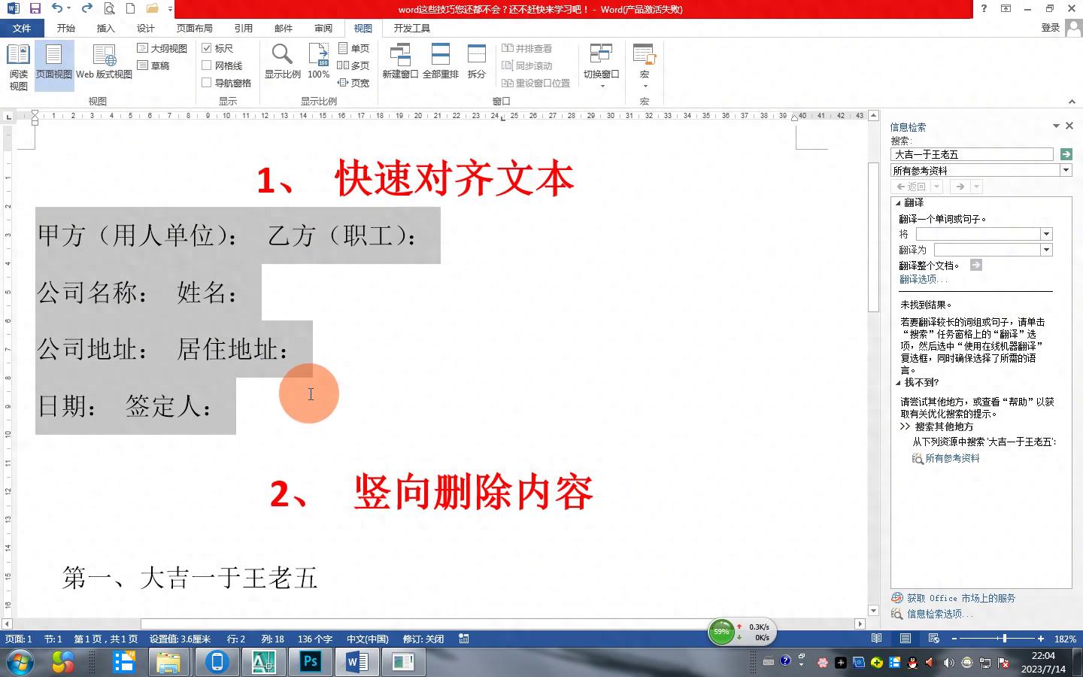1083x677 pixels.
Task: Open 信息检索选项 link
Action: point(939,614)
